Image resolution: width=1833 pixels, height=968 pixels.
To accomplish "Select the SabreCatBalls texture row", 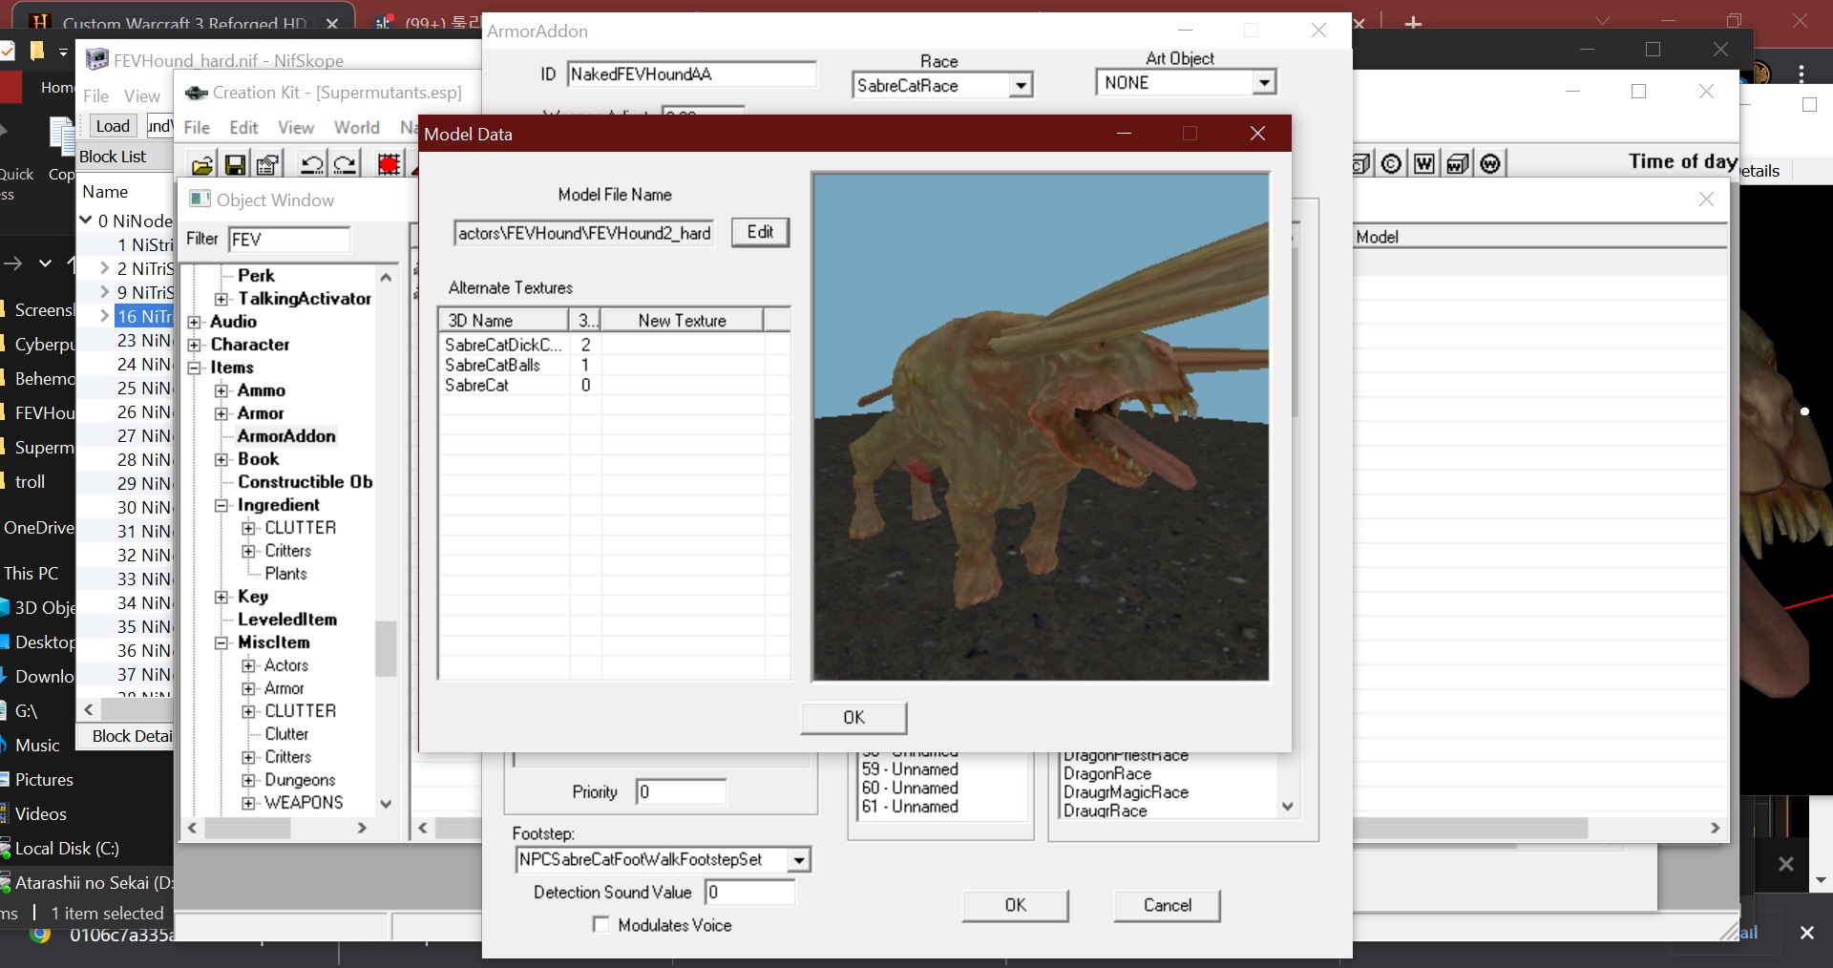I will [614, 365].
